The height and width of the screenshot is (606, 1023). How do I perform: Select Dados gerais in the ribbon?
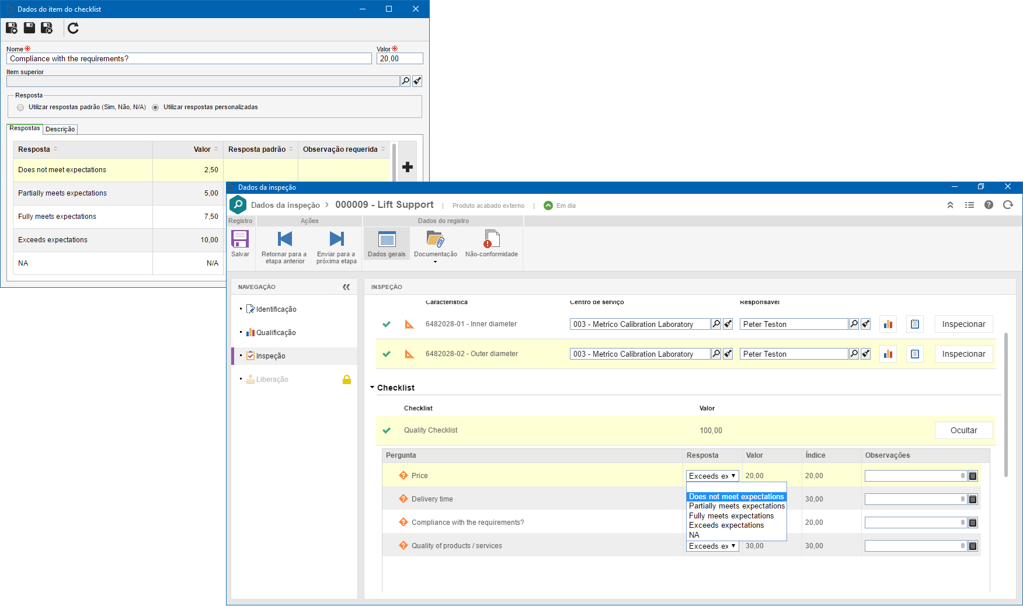pyautogui.click(x=387, y=243)
